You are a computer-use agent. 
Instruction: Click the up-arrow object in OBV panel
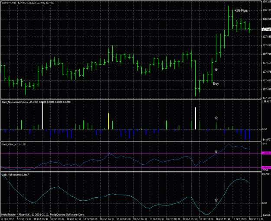point(216,151)
